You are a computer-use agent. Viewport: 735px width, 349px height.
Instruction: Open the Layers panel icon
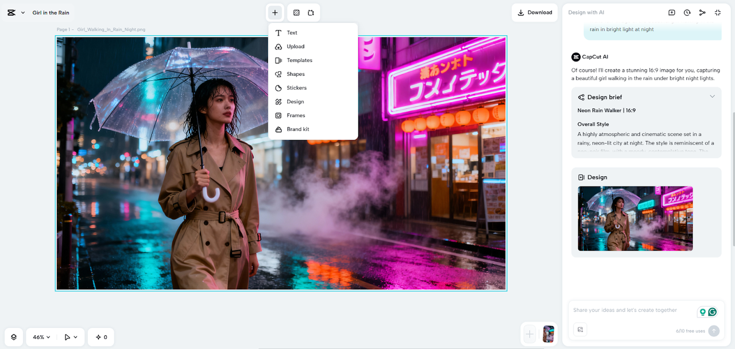coord(14,337)
